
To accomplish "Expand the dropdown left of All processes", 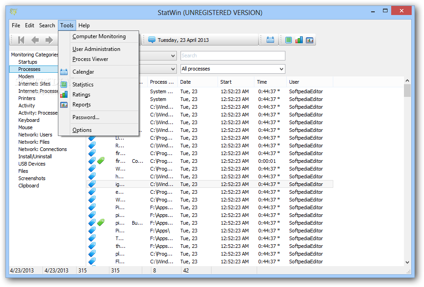I will [x=173, y=69].
